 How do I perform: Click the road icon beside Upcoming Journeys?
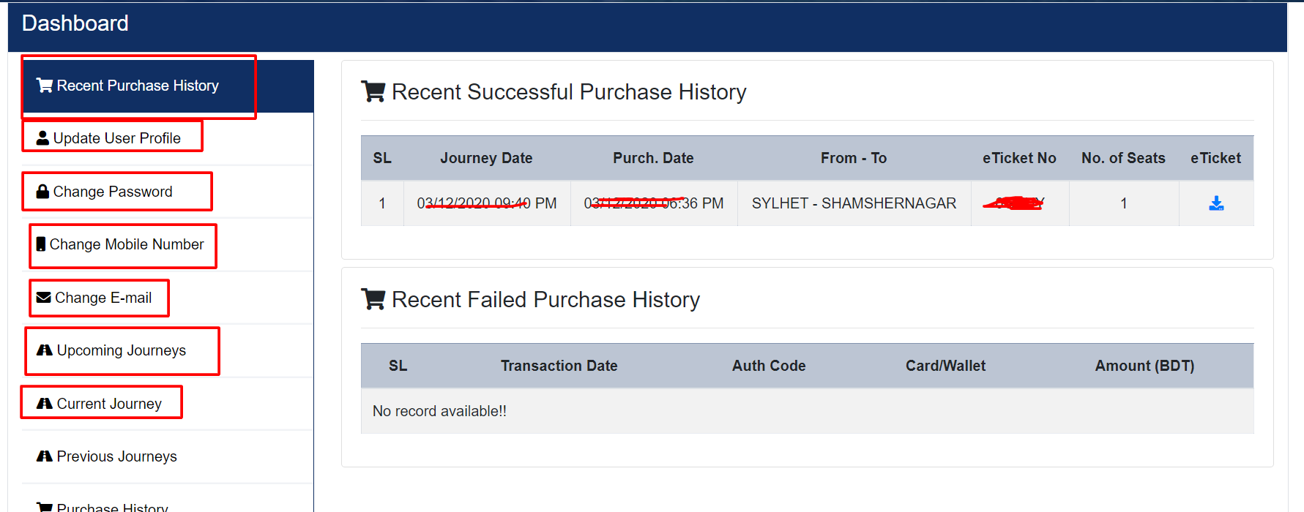pyautogui.click(x=45, y=350)
